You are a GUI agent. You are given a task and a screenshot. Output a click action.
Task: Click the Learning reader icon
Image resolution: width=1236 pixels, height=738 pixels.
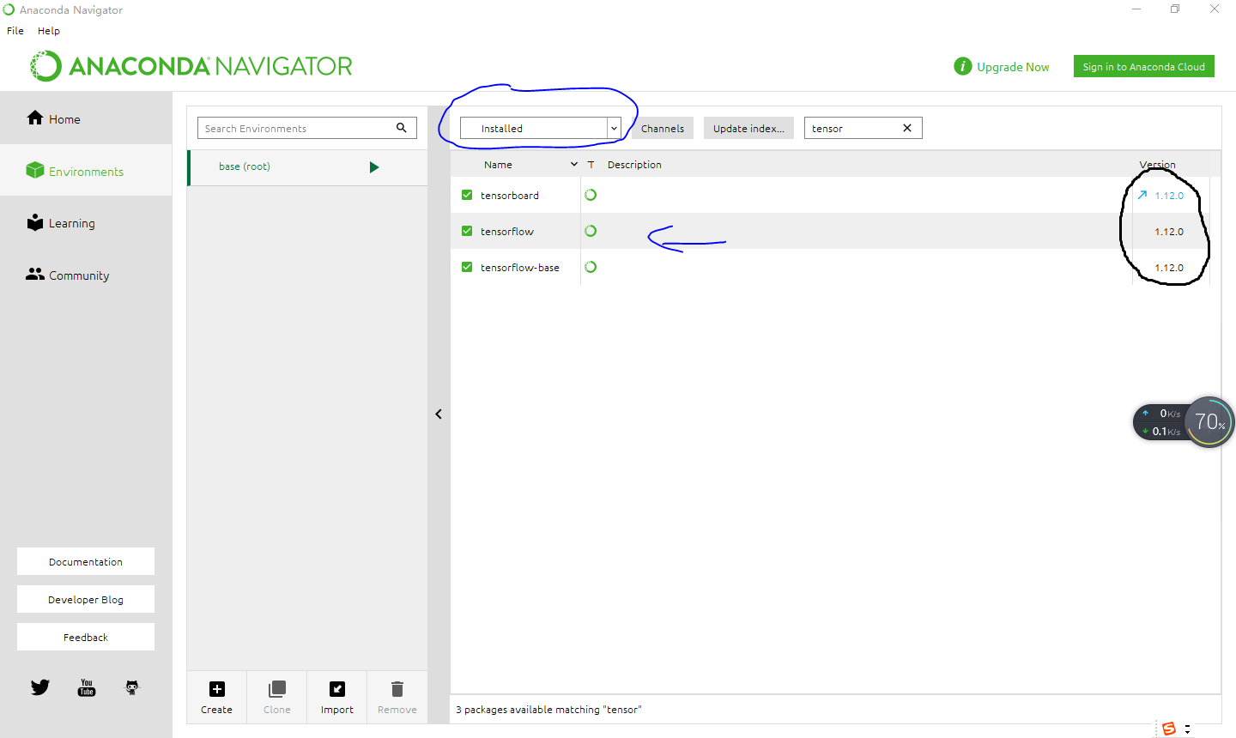35,222
